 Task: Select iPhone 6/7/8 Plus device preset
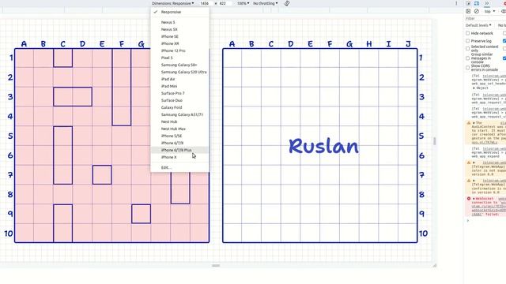click(179, 150)
